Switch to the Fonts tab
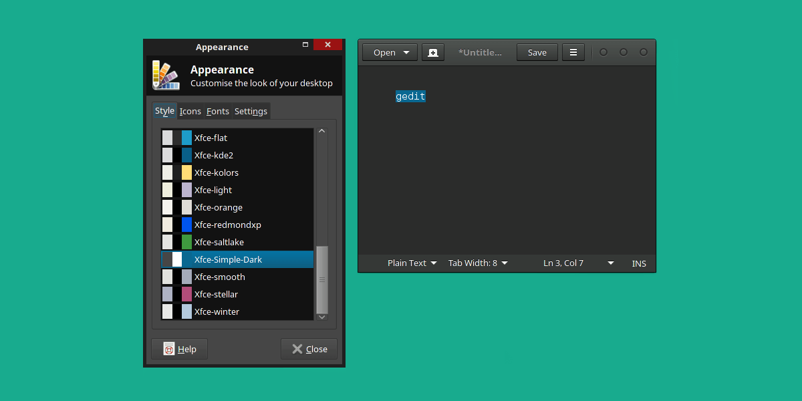 217,111
